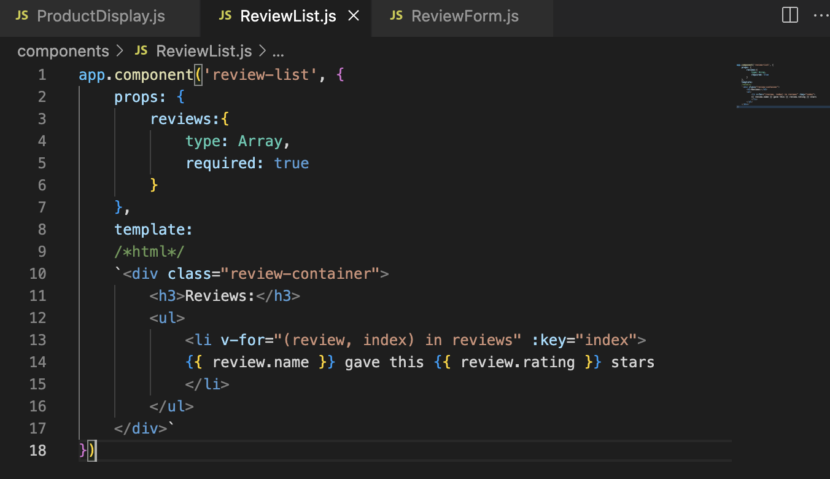This screenshot has width=830, height=479.
Task: Click the Reviews: heading text in h3
Action: pos(220,296)
